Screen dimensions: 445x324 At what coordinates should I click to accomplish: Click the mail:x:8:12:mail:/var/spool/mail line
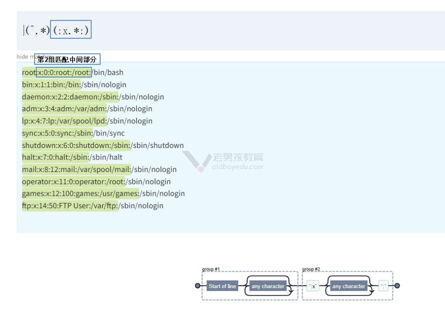point(99,169)
